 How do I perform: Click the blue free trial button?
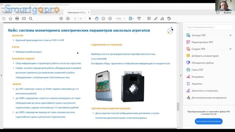pos(209,121)
